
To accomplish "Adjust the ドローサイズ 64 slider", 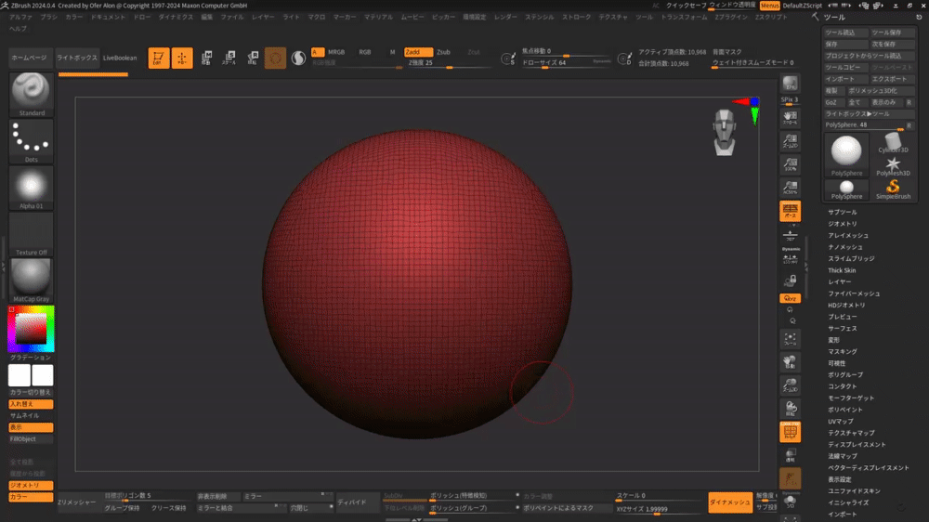I will click(566, 63).
